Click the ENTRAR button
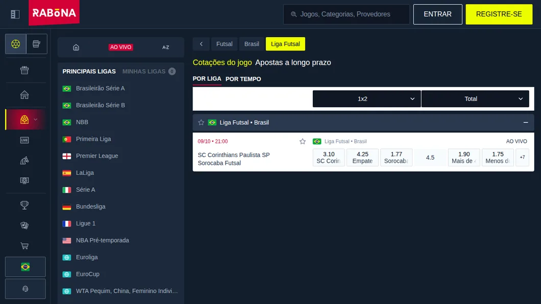The image size is (541, 304). (437, 14)
